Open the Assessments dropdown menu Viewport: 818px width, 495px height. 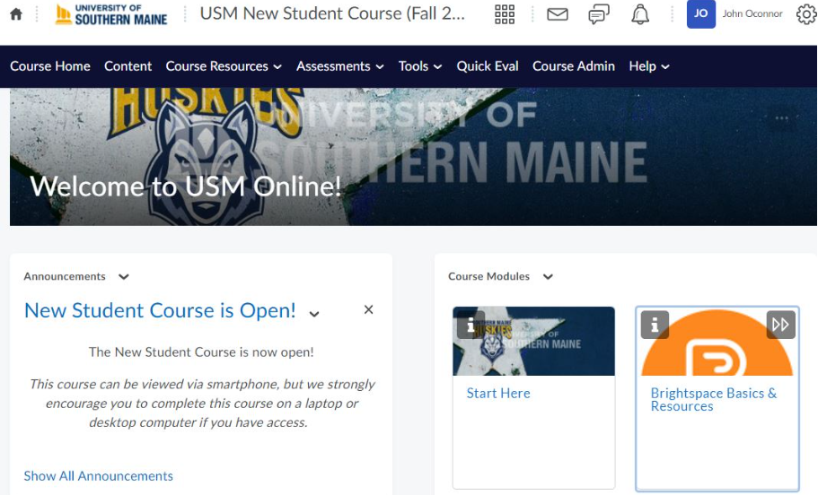point(339,66)
